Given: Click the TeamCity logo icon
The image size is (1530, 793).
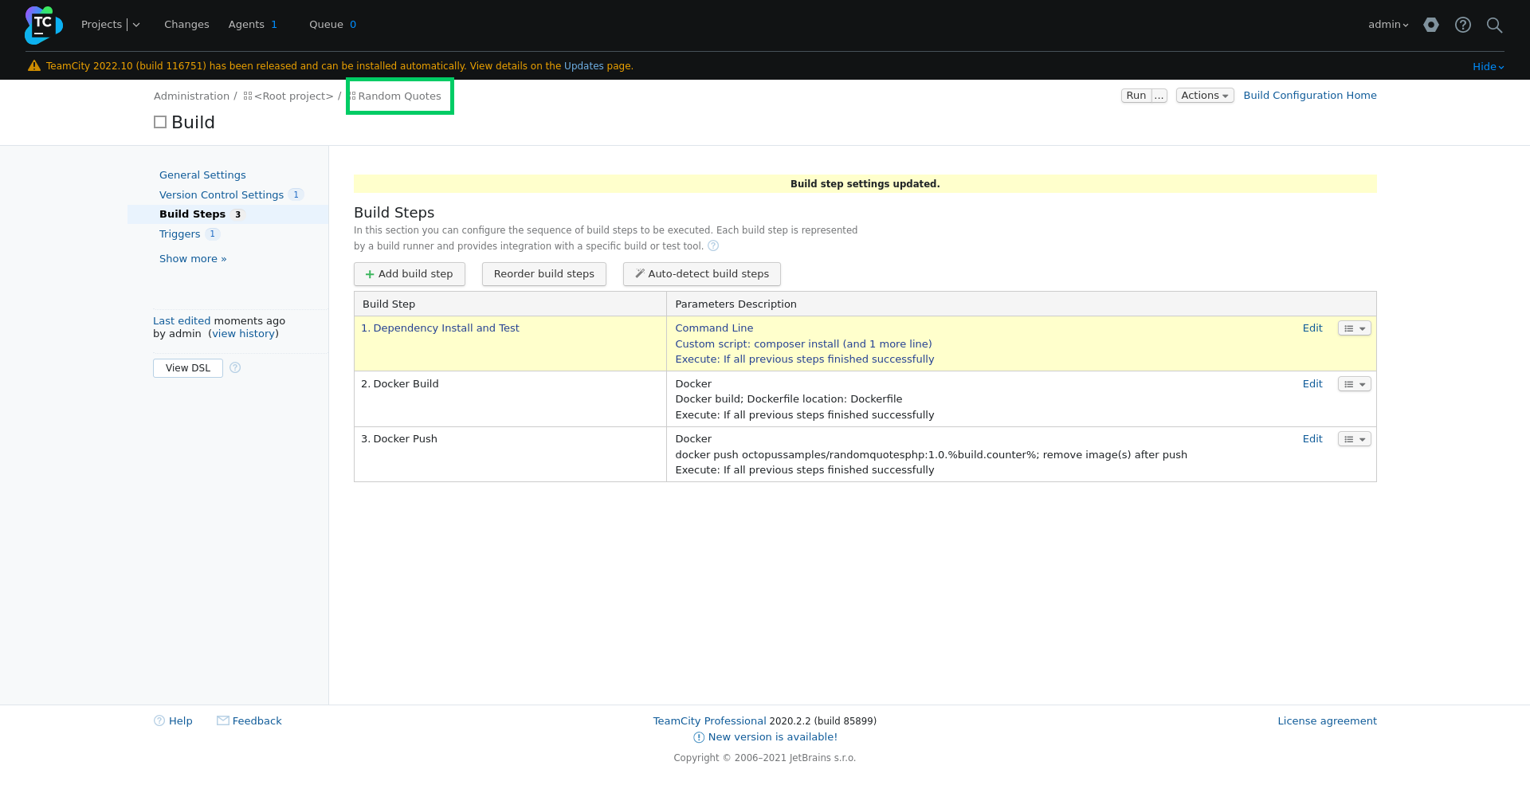Looking at the screenshot, I should (43, 25).
